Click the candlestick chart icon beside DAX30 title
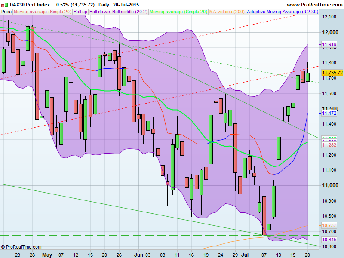The image size is (344, 258). click(x=5, y=5)
